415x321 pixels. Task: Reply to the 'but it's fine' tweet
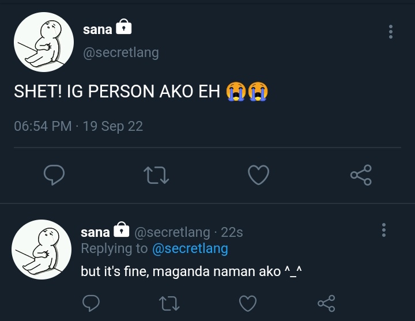91,303
